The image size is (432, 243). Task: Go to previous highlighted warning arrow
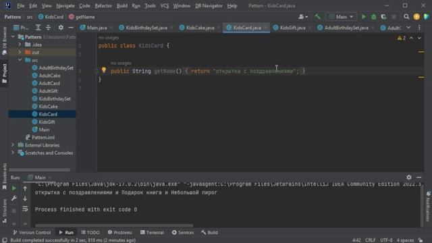[411, 38]
